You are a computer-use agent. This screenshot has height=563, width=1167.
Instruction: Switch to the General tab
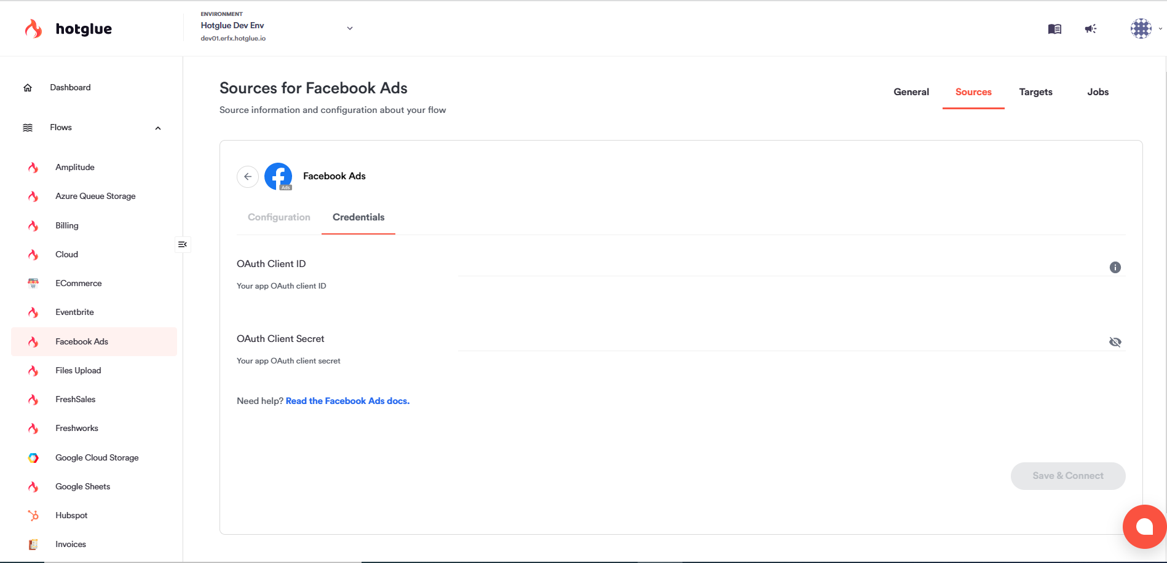[x=911, y=92]
